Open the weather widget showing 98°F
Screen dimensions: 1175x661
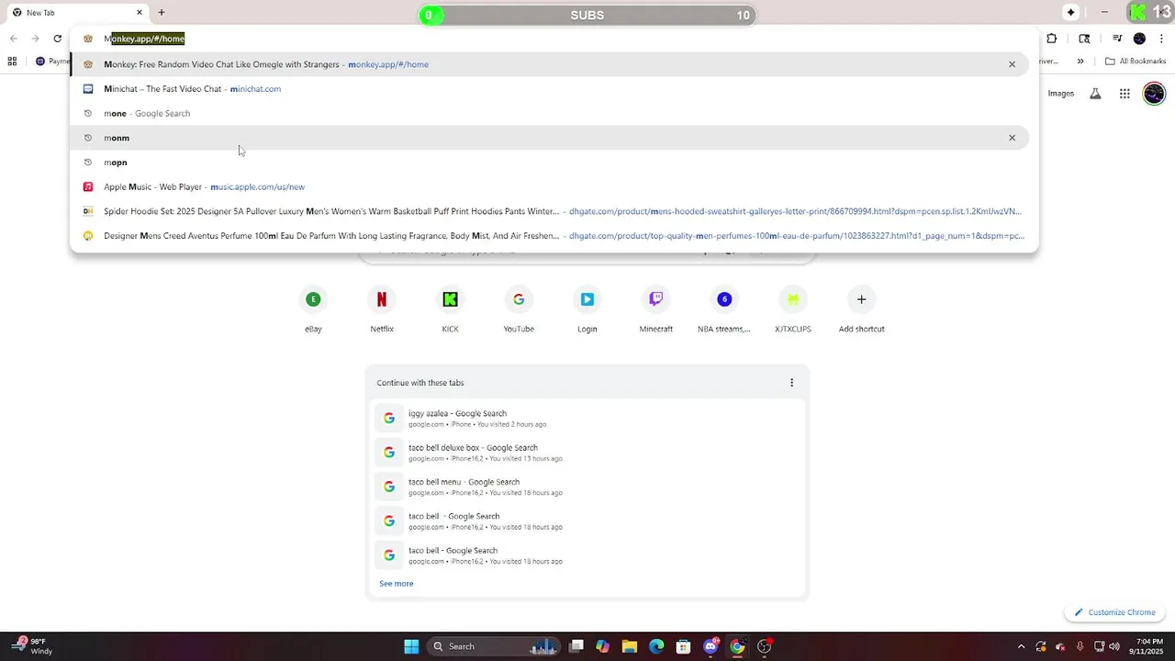(31, 646)
